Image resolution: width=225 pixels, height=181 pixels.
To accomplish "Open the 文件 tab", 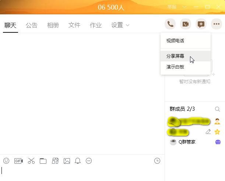I will tap(74, 25).
